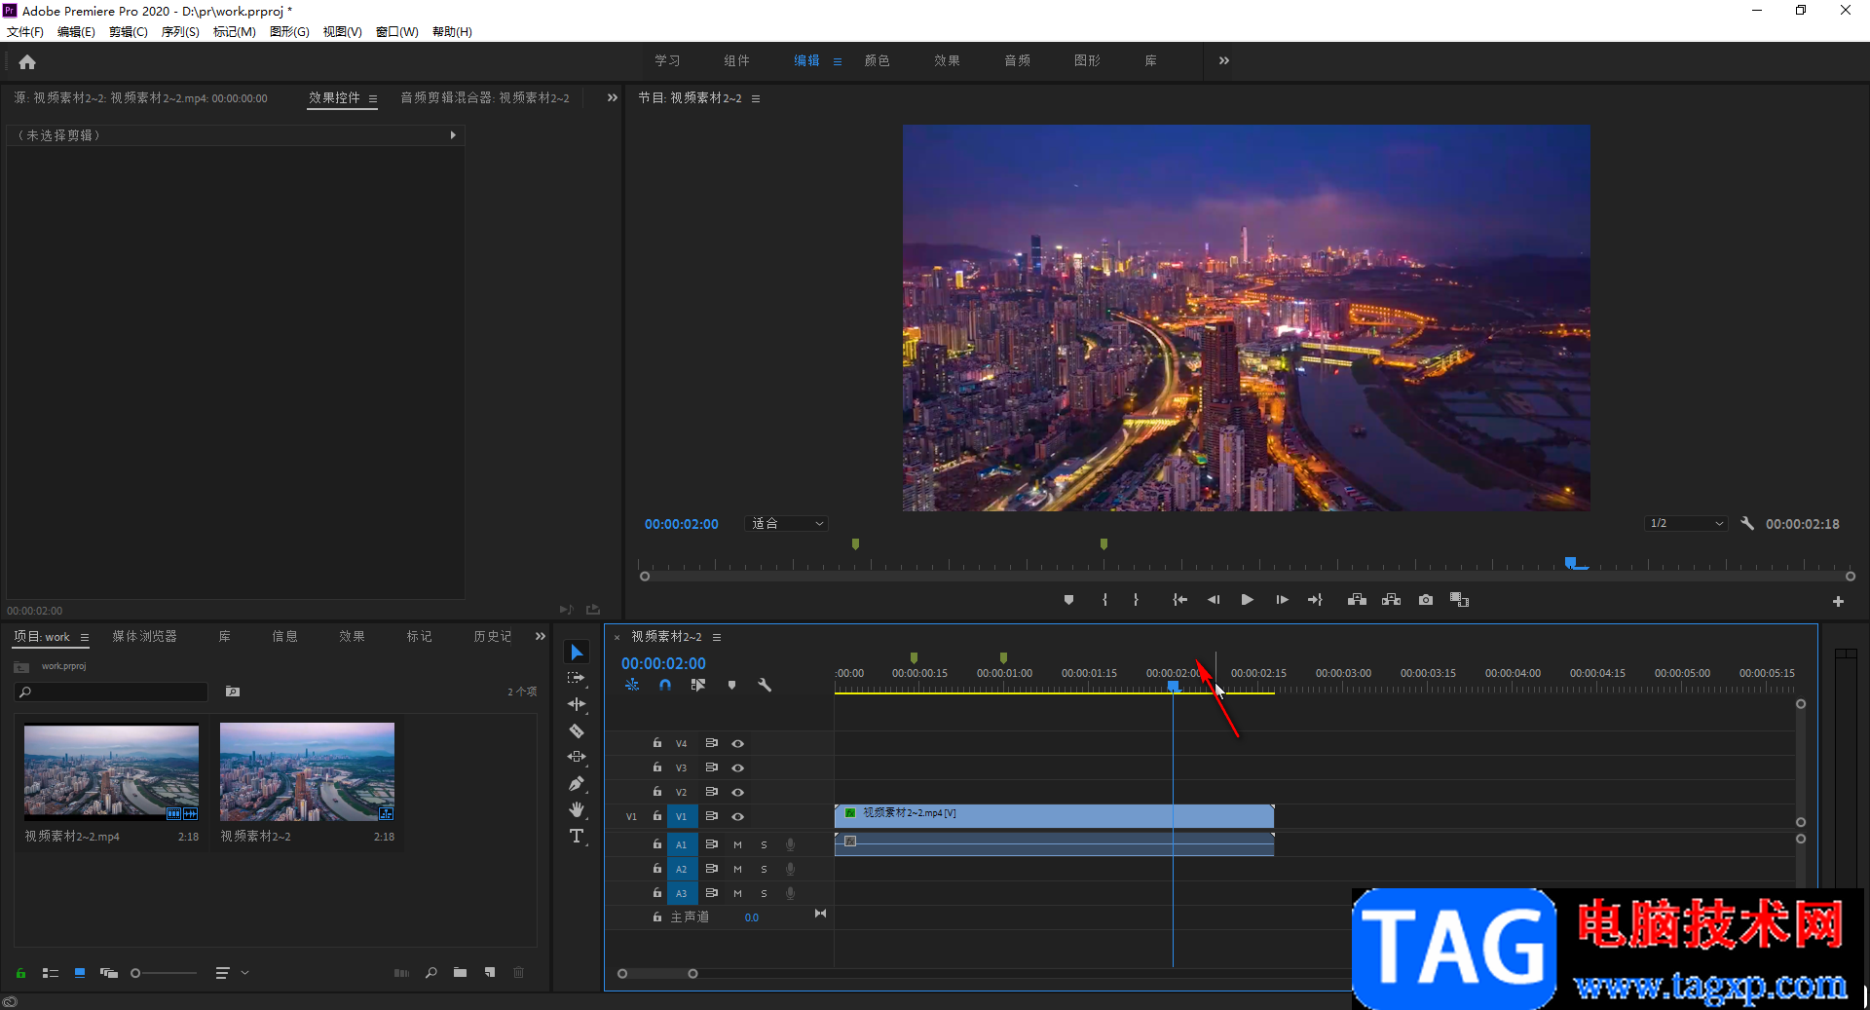Screen dimensions: 1870x1010
Task: Click the Export Frame camera icon
Action: (1426, 600)
